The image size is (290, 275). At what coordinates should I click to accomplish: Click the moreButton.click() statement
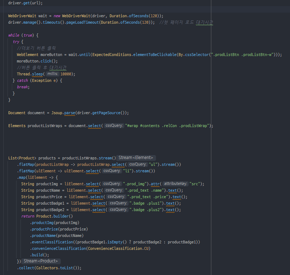pyautogui.click(x=37, y=61)
